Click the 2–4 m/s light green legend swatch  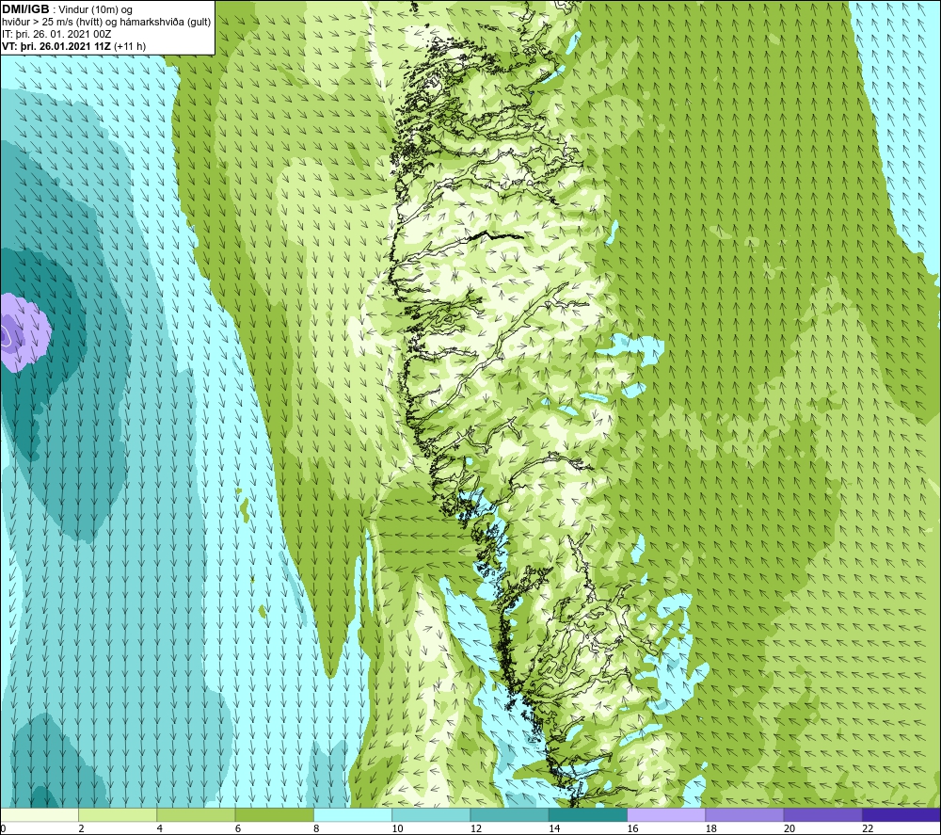tap(118, 814)
